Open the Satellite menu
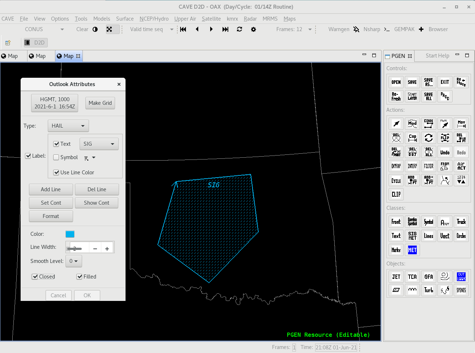This screenshot has height=353, width=475. [x=211, y=19]
